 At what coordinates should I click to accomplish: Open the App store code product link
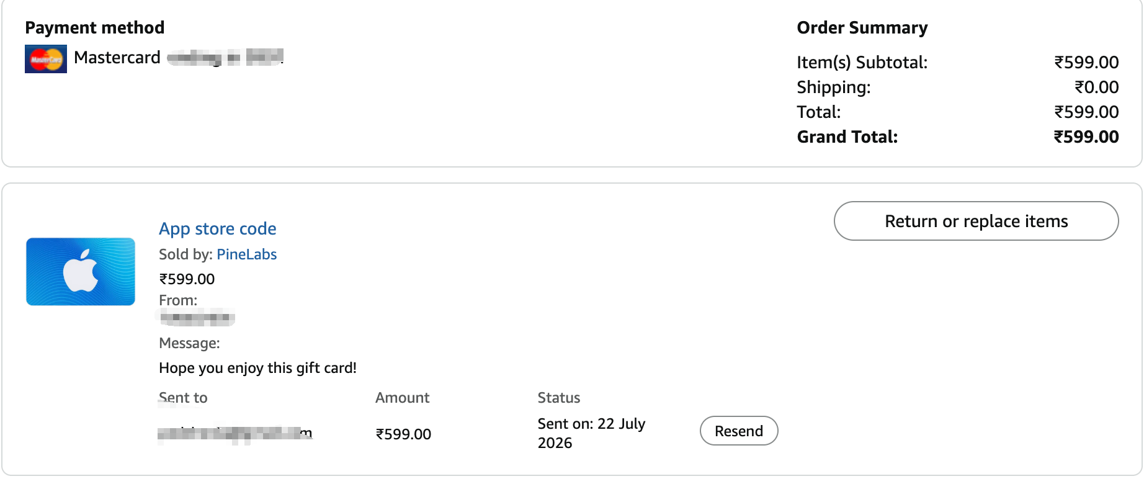tap(218, 228)
